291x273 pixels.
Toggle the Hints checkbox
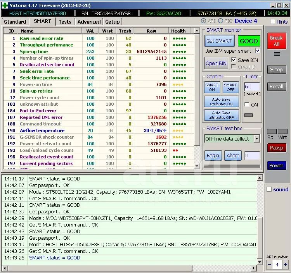pos(273,22)
